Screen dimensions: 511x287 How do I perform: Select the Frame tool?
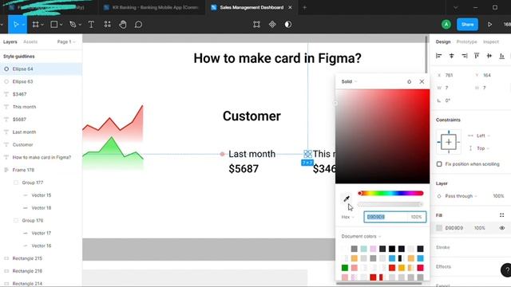click(35, 25)
